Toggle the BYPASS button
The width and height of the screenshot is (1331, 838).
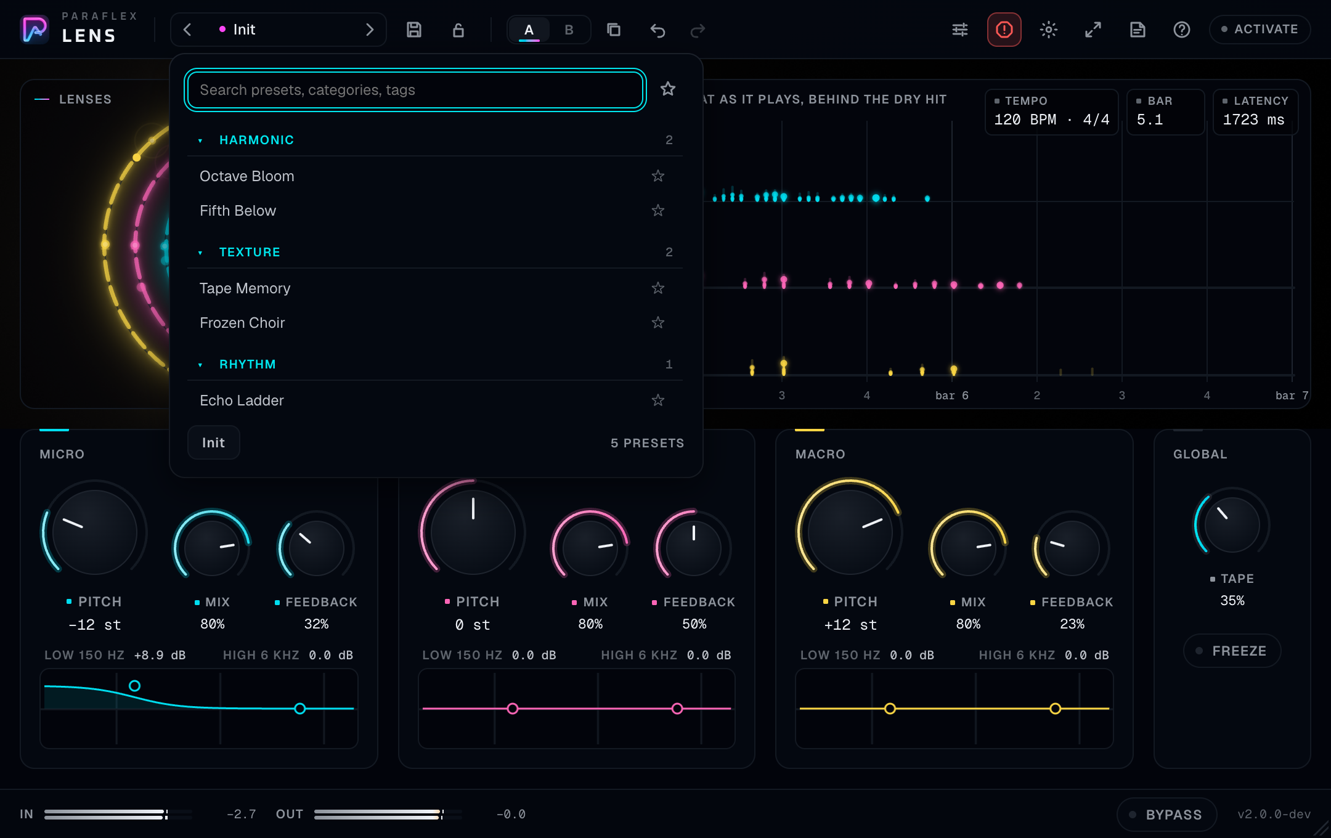point(1166,815)
